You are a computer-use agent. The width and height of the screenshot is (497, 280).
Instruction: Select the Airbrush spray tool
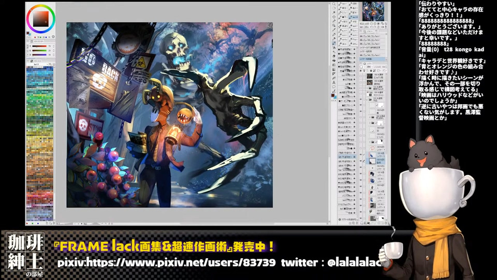point(334,47)
